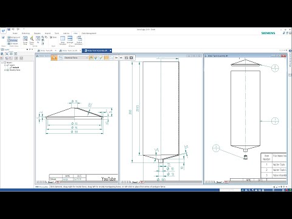Viewport: 292px width, 219px height.
Task: Open the Inspect ribbon tab
Action: [x=47, y=33]
